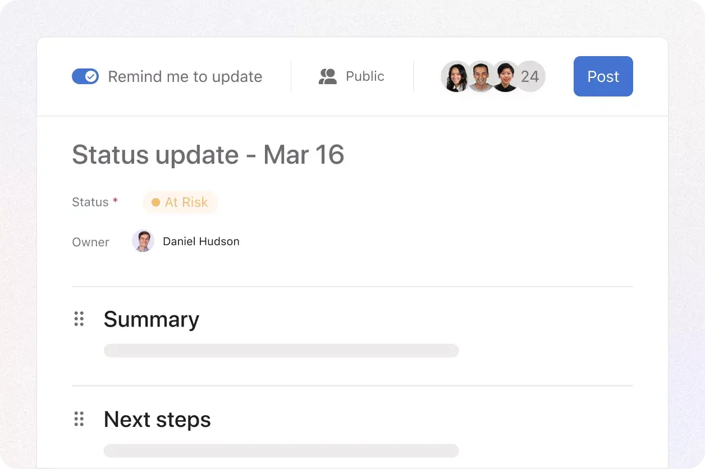The height and width of the screenshot is (469, 705).
Task: Click the second teammate avatar
Action: pos(480,76)
